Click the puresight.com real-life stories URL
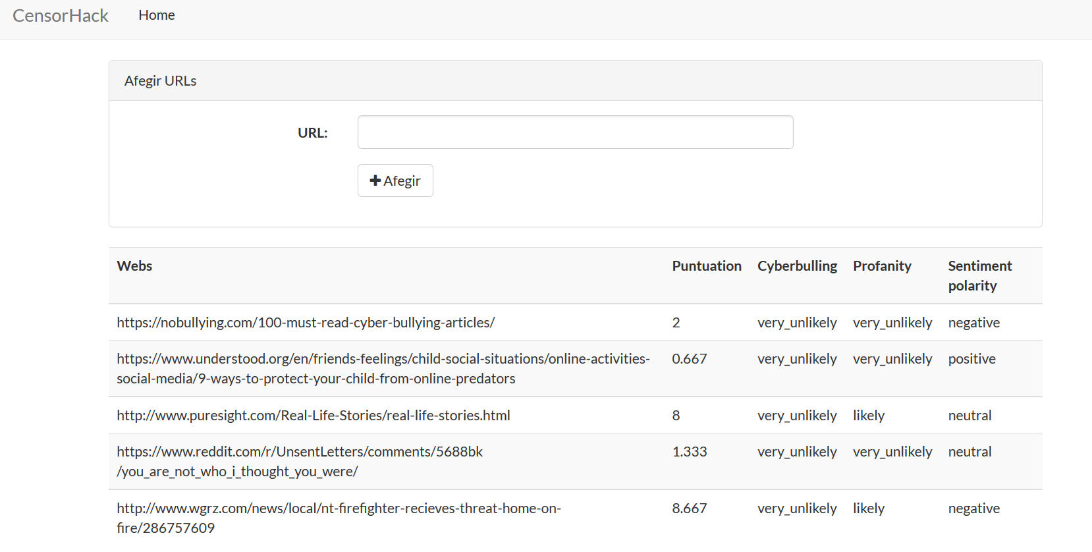This screenshot has height=552, width=1092. tap(314, 416)
